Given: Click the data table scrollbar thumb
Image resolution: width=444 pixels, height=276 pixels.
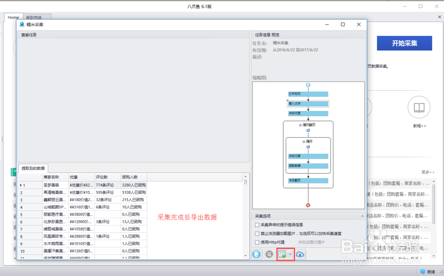Looking at the screenshot, I should pyautogui.click(x=245, y=182).
